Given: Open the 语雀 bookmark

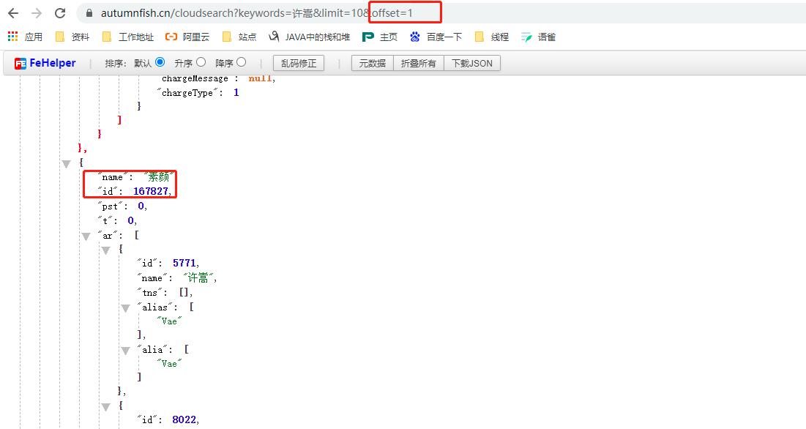Looking at the screenshot, I should (x=538, y=37).
